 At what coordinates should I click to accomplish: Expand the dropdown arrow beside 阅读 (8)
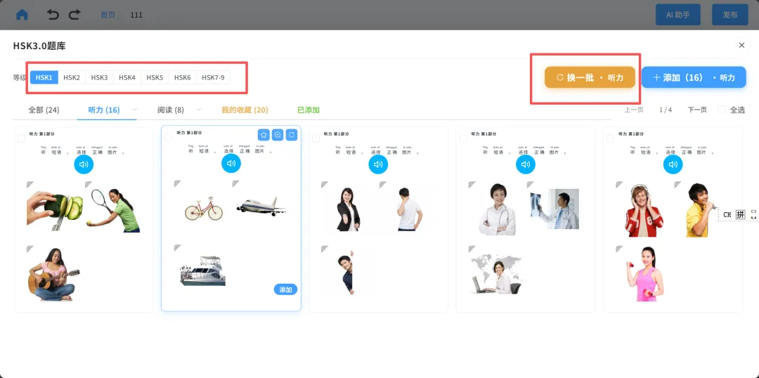[198, 110]
